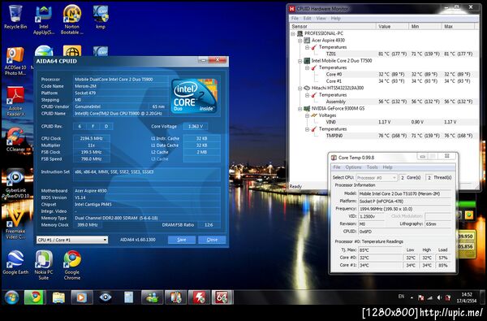Viewport: 487px width, 321px height.
Task: Click the Tj. Max value field
Action: coord(380,250)
